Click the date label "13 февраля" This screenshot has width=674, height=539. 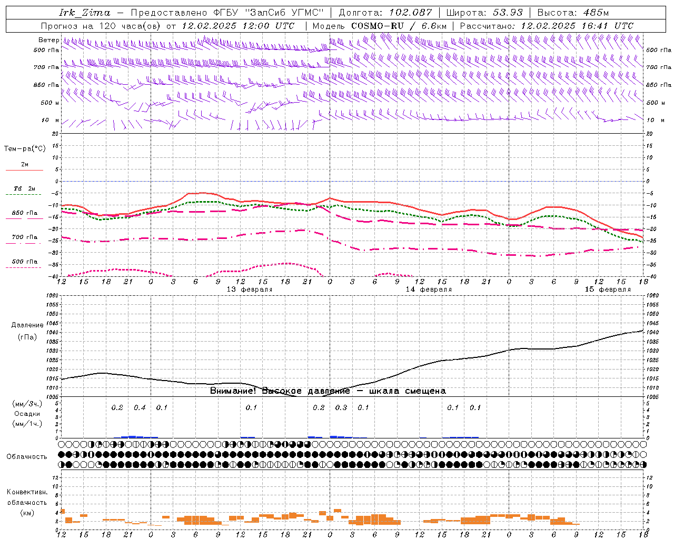click(250, 290)
